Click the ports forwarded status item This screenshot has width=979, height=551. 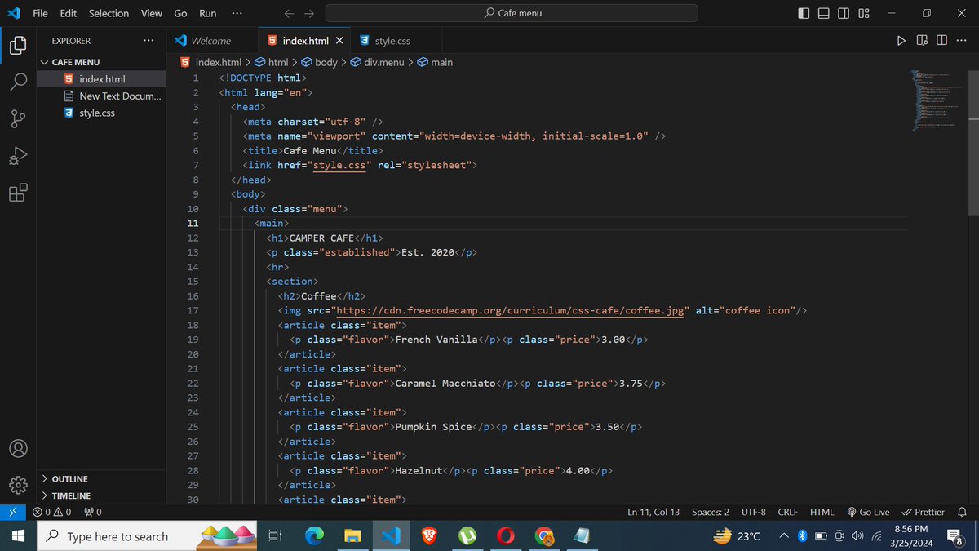[x=93, y=512]
